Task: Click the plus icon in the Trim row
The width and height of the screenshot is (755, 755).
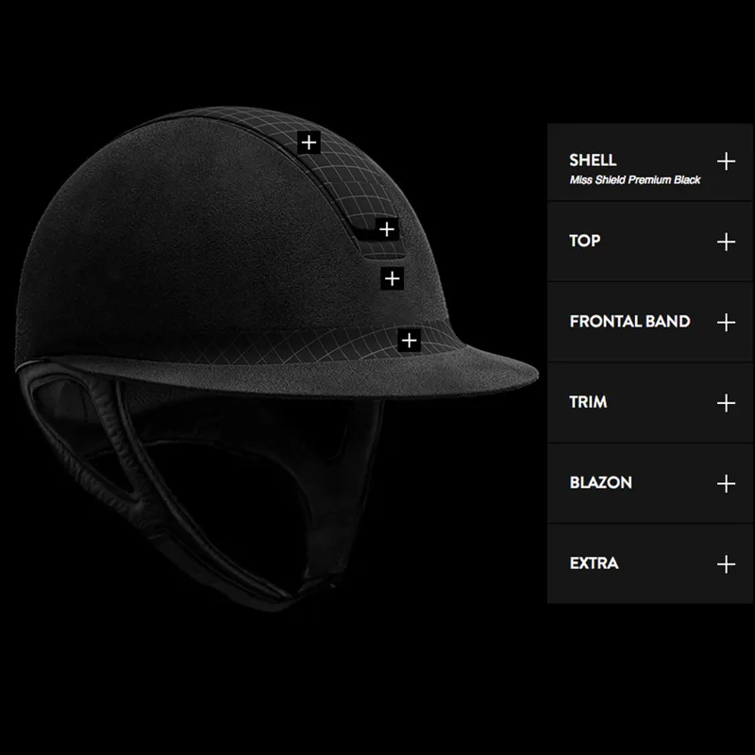Action: click(x=725, y=403)
